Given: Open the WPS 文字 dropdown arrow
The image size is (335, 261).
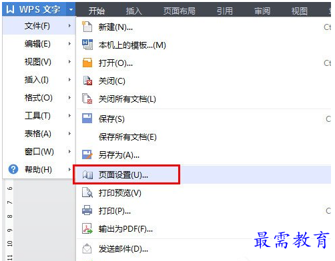Looking at the screenshot, I should (71, 9).
